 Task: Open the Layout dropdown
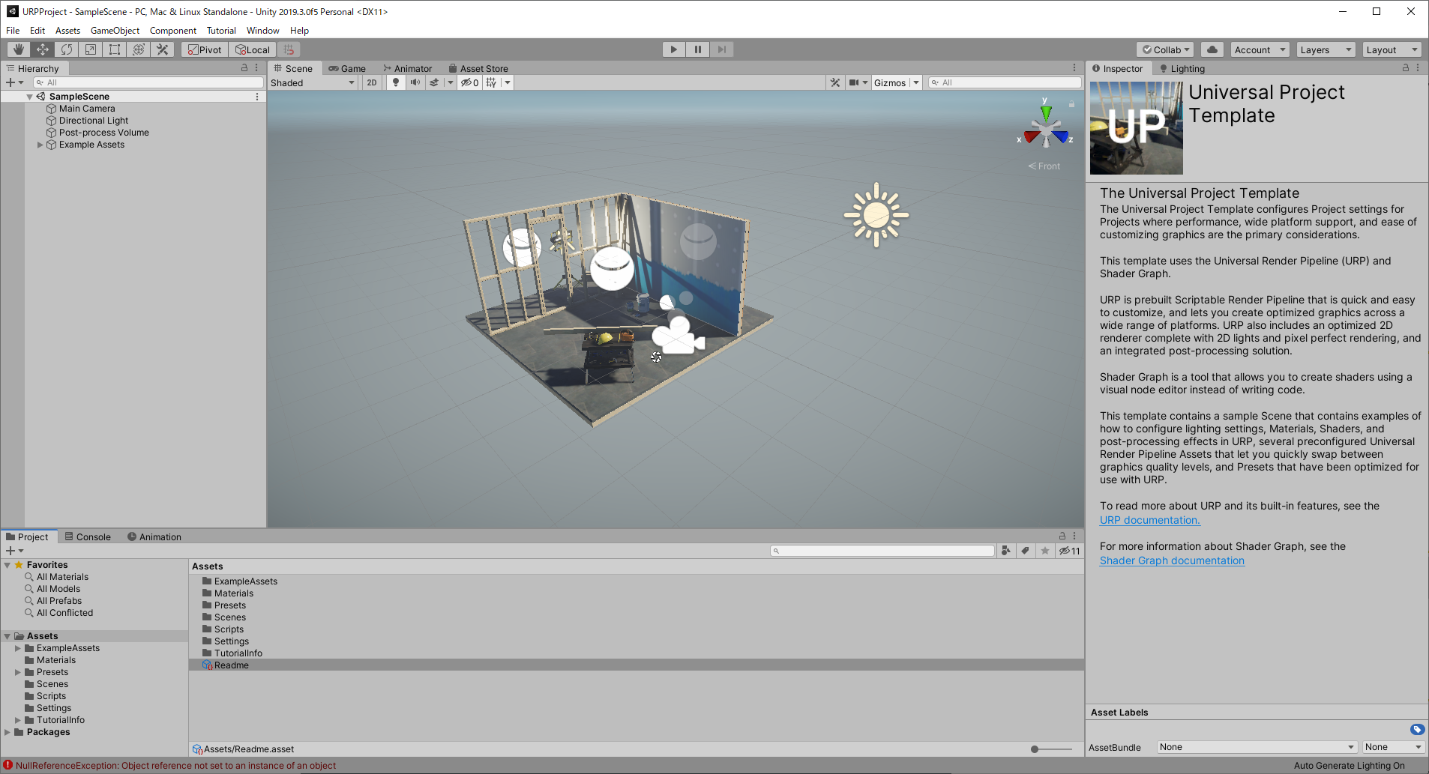(x=1392, y=49)
